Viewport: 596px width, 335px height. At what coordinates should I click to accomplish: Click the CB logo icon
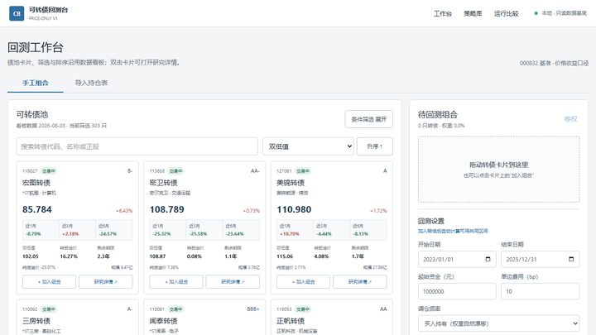(17, 14)
